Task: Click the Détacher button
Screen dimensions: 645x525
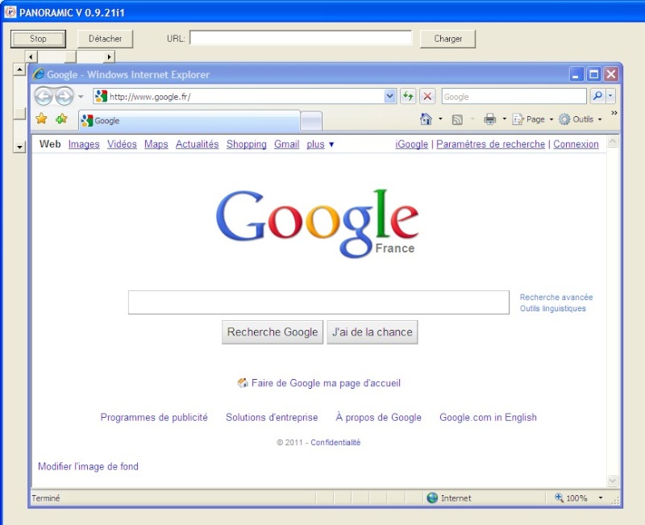Action: pos(106,39)
